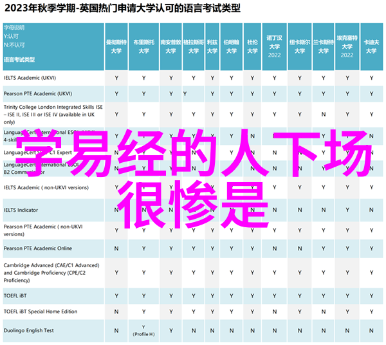The height and width of the screenshot is (345, 386).
Task: Select Duolingo row's N under 卡迪夫大学
Action: (x=371, y=331)
